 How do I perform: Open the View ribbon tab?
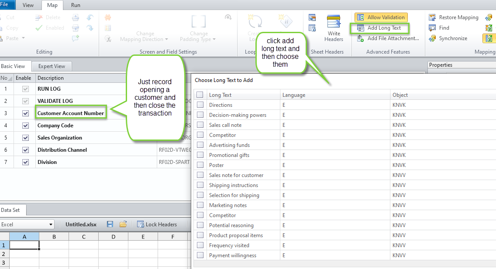click(x=28, y=5)
